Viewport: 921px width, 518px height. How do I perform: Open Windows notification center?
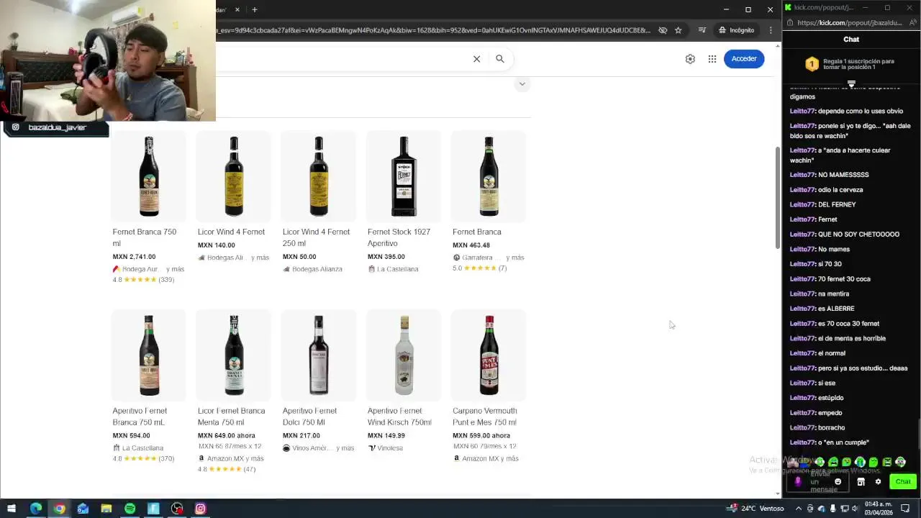[906, 509]
